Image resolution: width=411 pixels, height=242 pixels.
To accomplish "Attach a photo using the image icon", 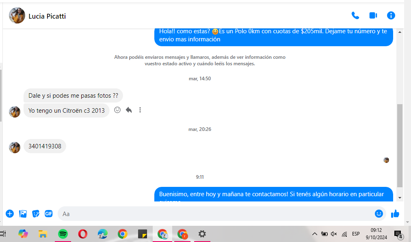I will (23, 214).
